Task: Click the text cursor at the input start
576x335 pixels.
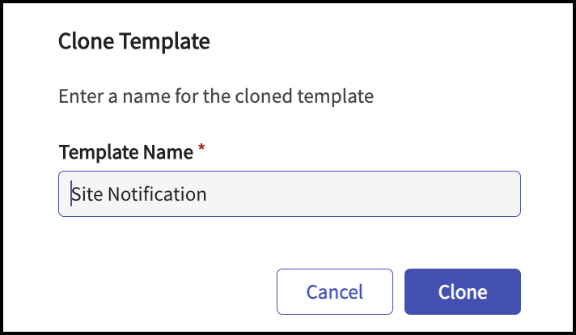Action: tap(70, 193)
